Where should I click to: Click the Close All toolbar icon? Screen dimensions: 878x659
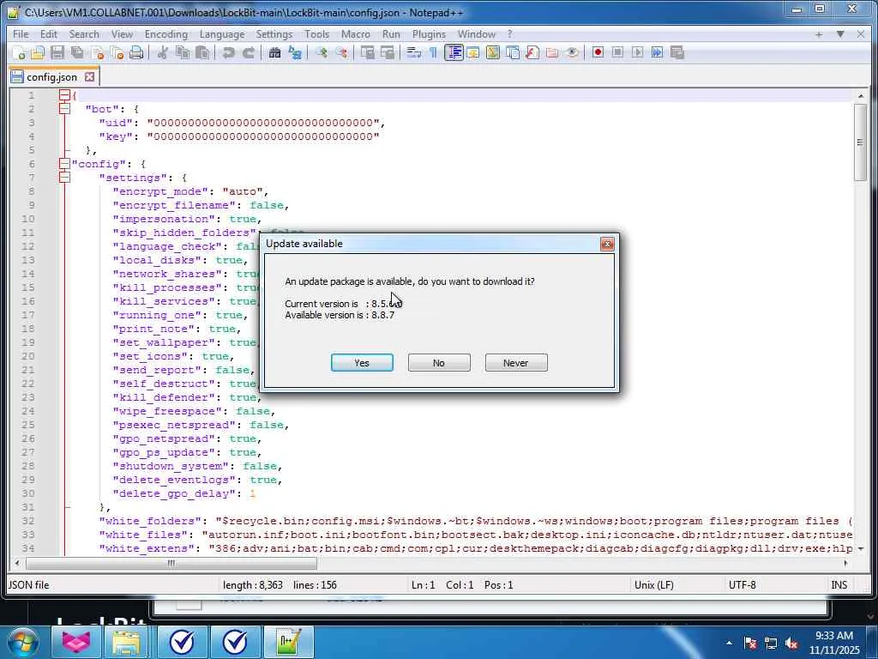117,52
